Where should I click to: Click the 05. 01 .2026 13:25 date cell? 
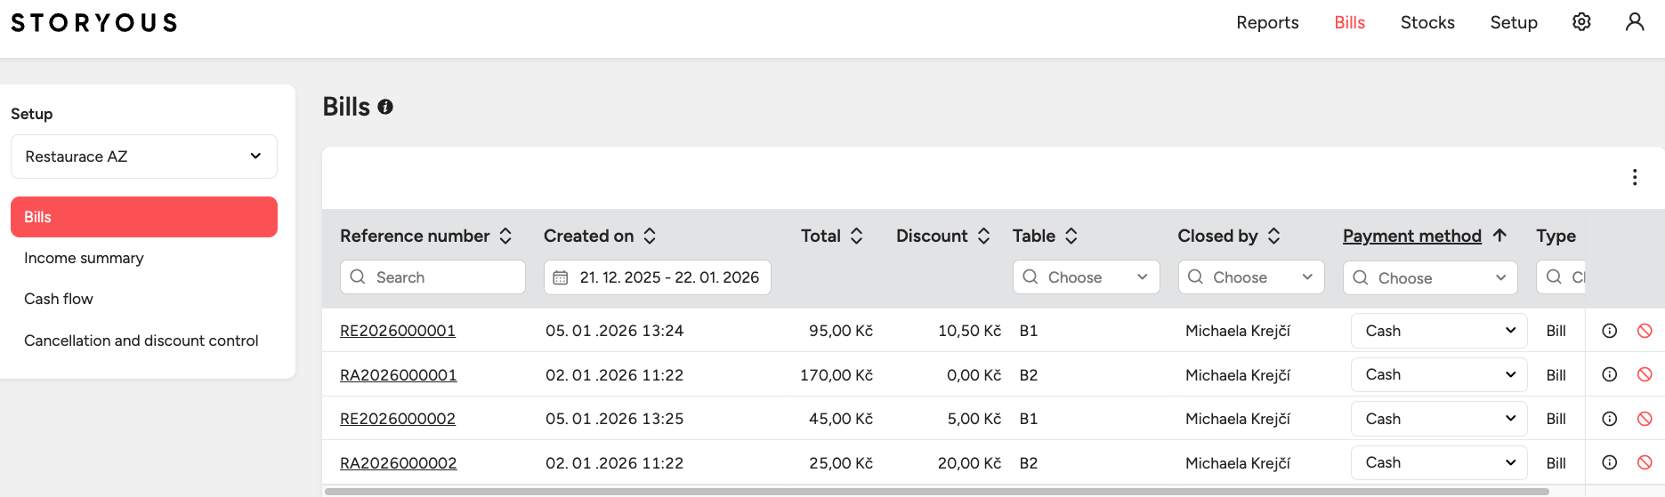(x=615, y=419)
